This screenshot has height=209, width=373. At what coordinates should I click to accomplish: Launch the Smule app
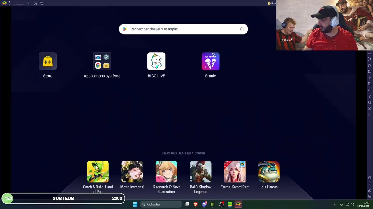[211, 61]
